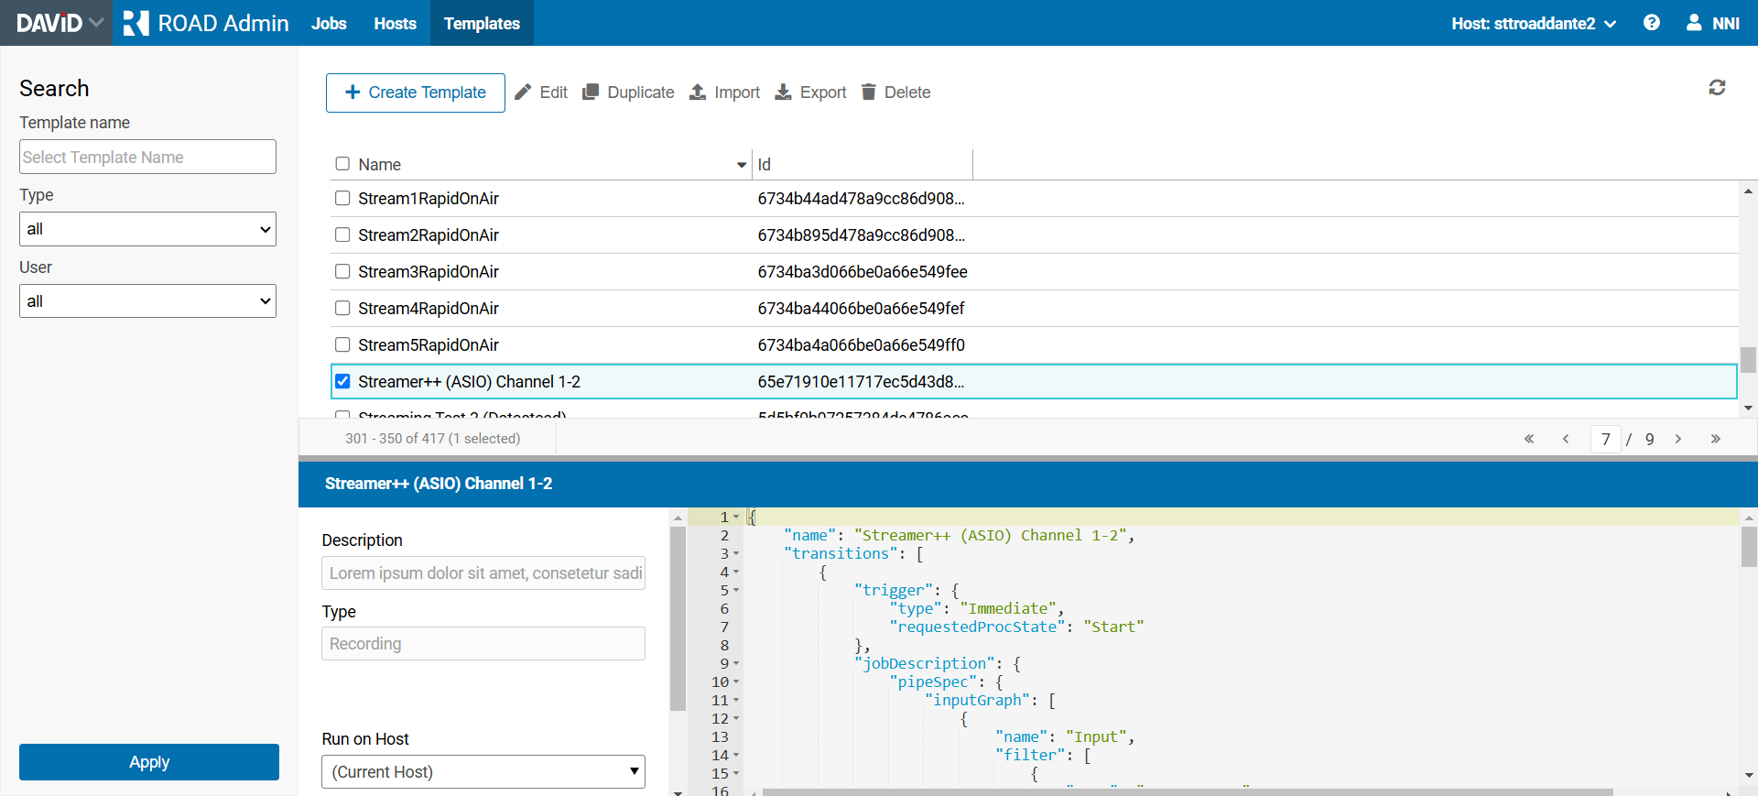Click the Edit pencil icon
The width and height of the screenshot is (1758, 796).
(523, 93)
